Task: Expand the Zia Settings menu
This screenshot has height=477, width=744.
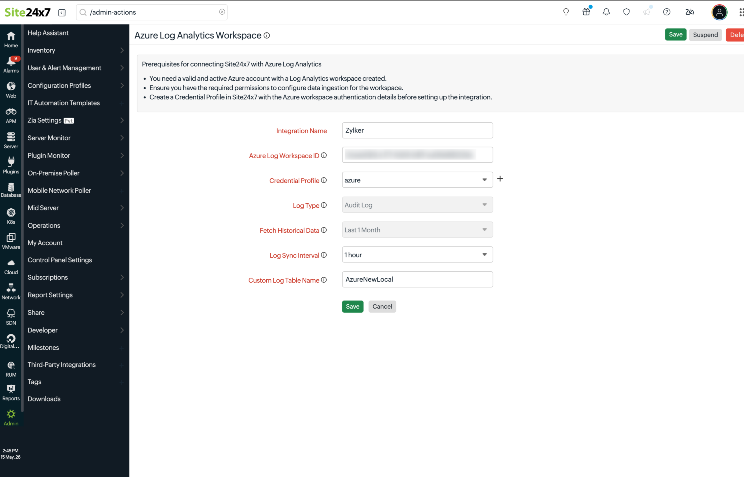Action: (x=76, y=120)
